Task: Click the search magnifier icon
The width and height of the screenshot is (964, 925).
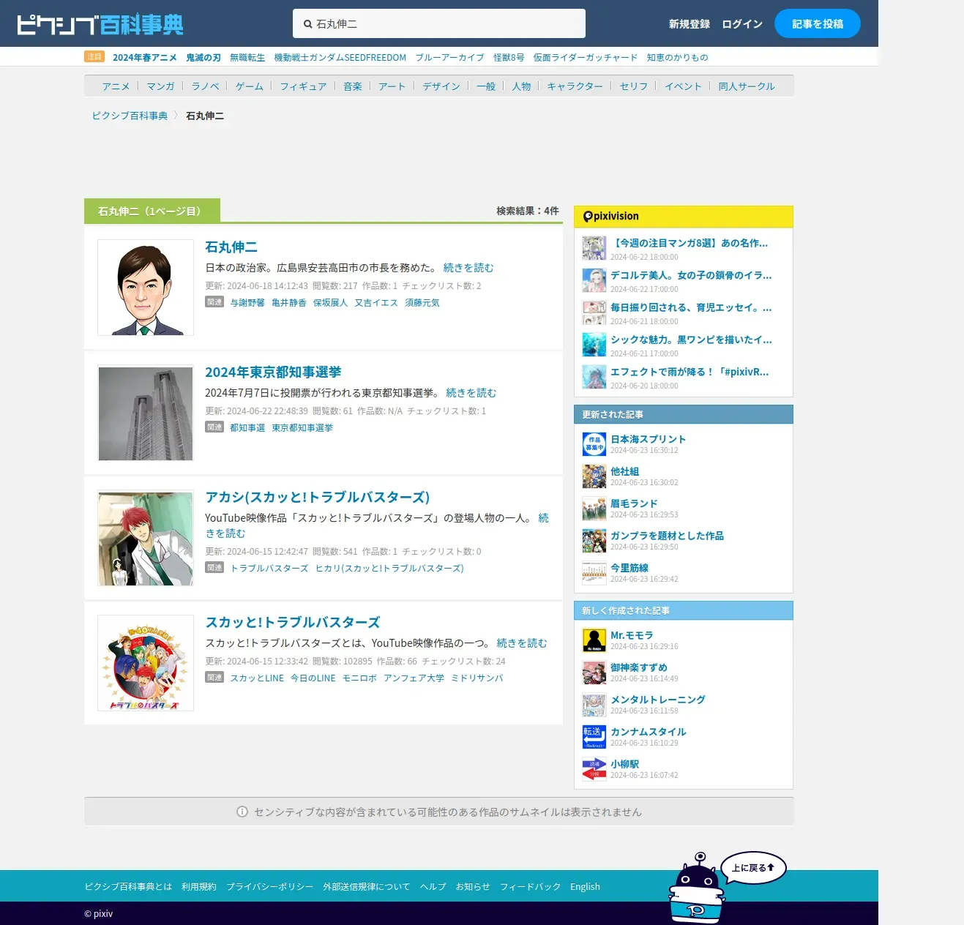Action: (x=307, y=24)
